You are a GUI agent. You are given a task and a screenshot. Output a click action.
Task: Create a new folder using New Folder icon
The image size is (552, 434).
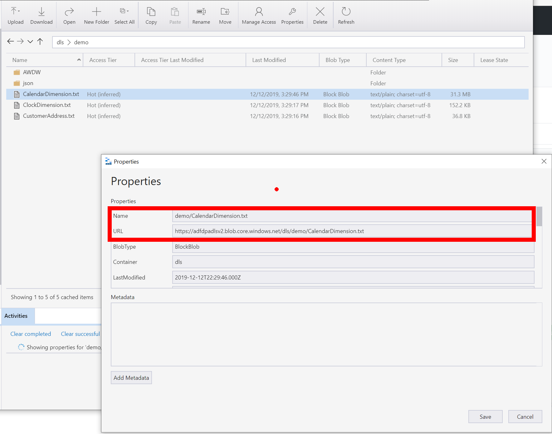click(x=96, y=11)
